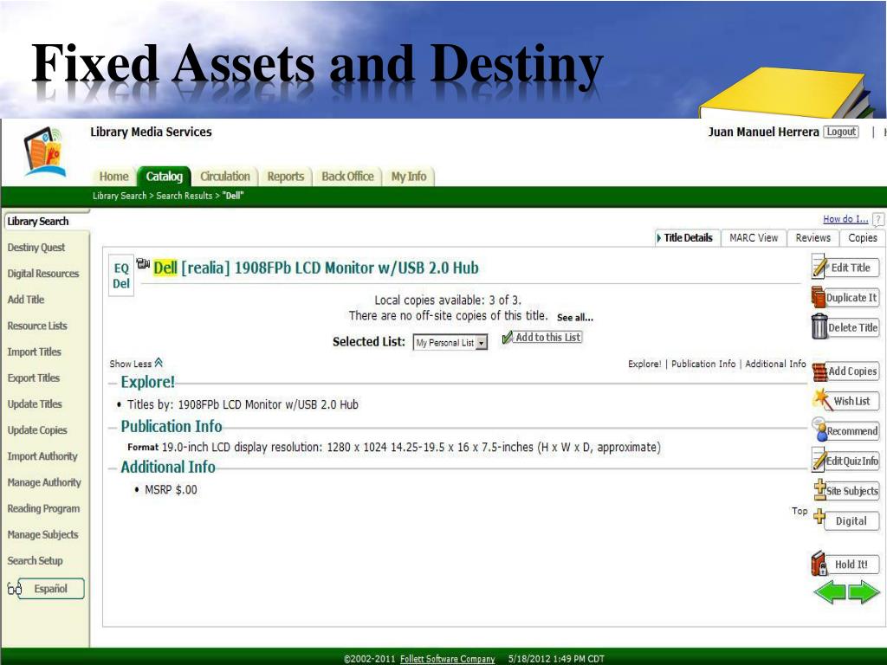
Task: Click the Search Results breadcrumb link
Action: [184, 196]
